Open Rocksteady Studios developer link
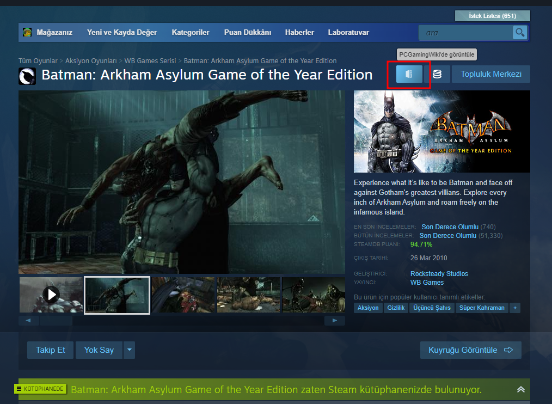This screenshot has width=552, height=404. (x=439, y=274)
